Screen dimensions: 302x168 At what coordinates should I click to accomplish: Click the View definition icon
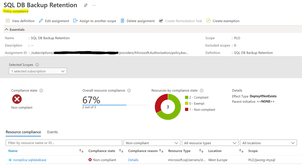click(x=8, y=21)
